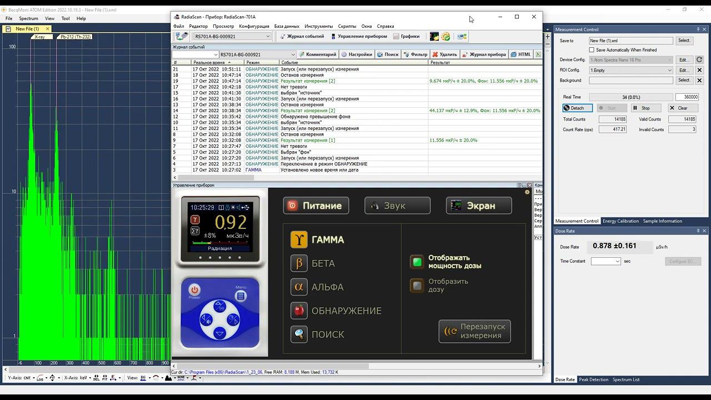Click the peak marker flag icon
This screenshot has height=400, width=711.
[194, 378]
